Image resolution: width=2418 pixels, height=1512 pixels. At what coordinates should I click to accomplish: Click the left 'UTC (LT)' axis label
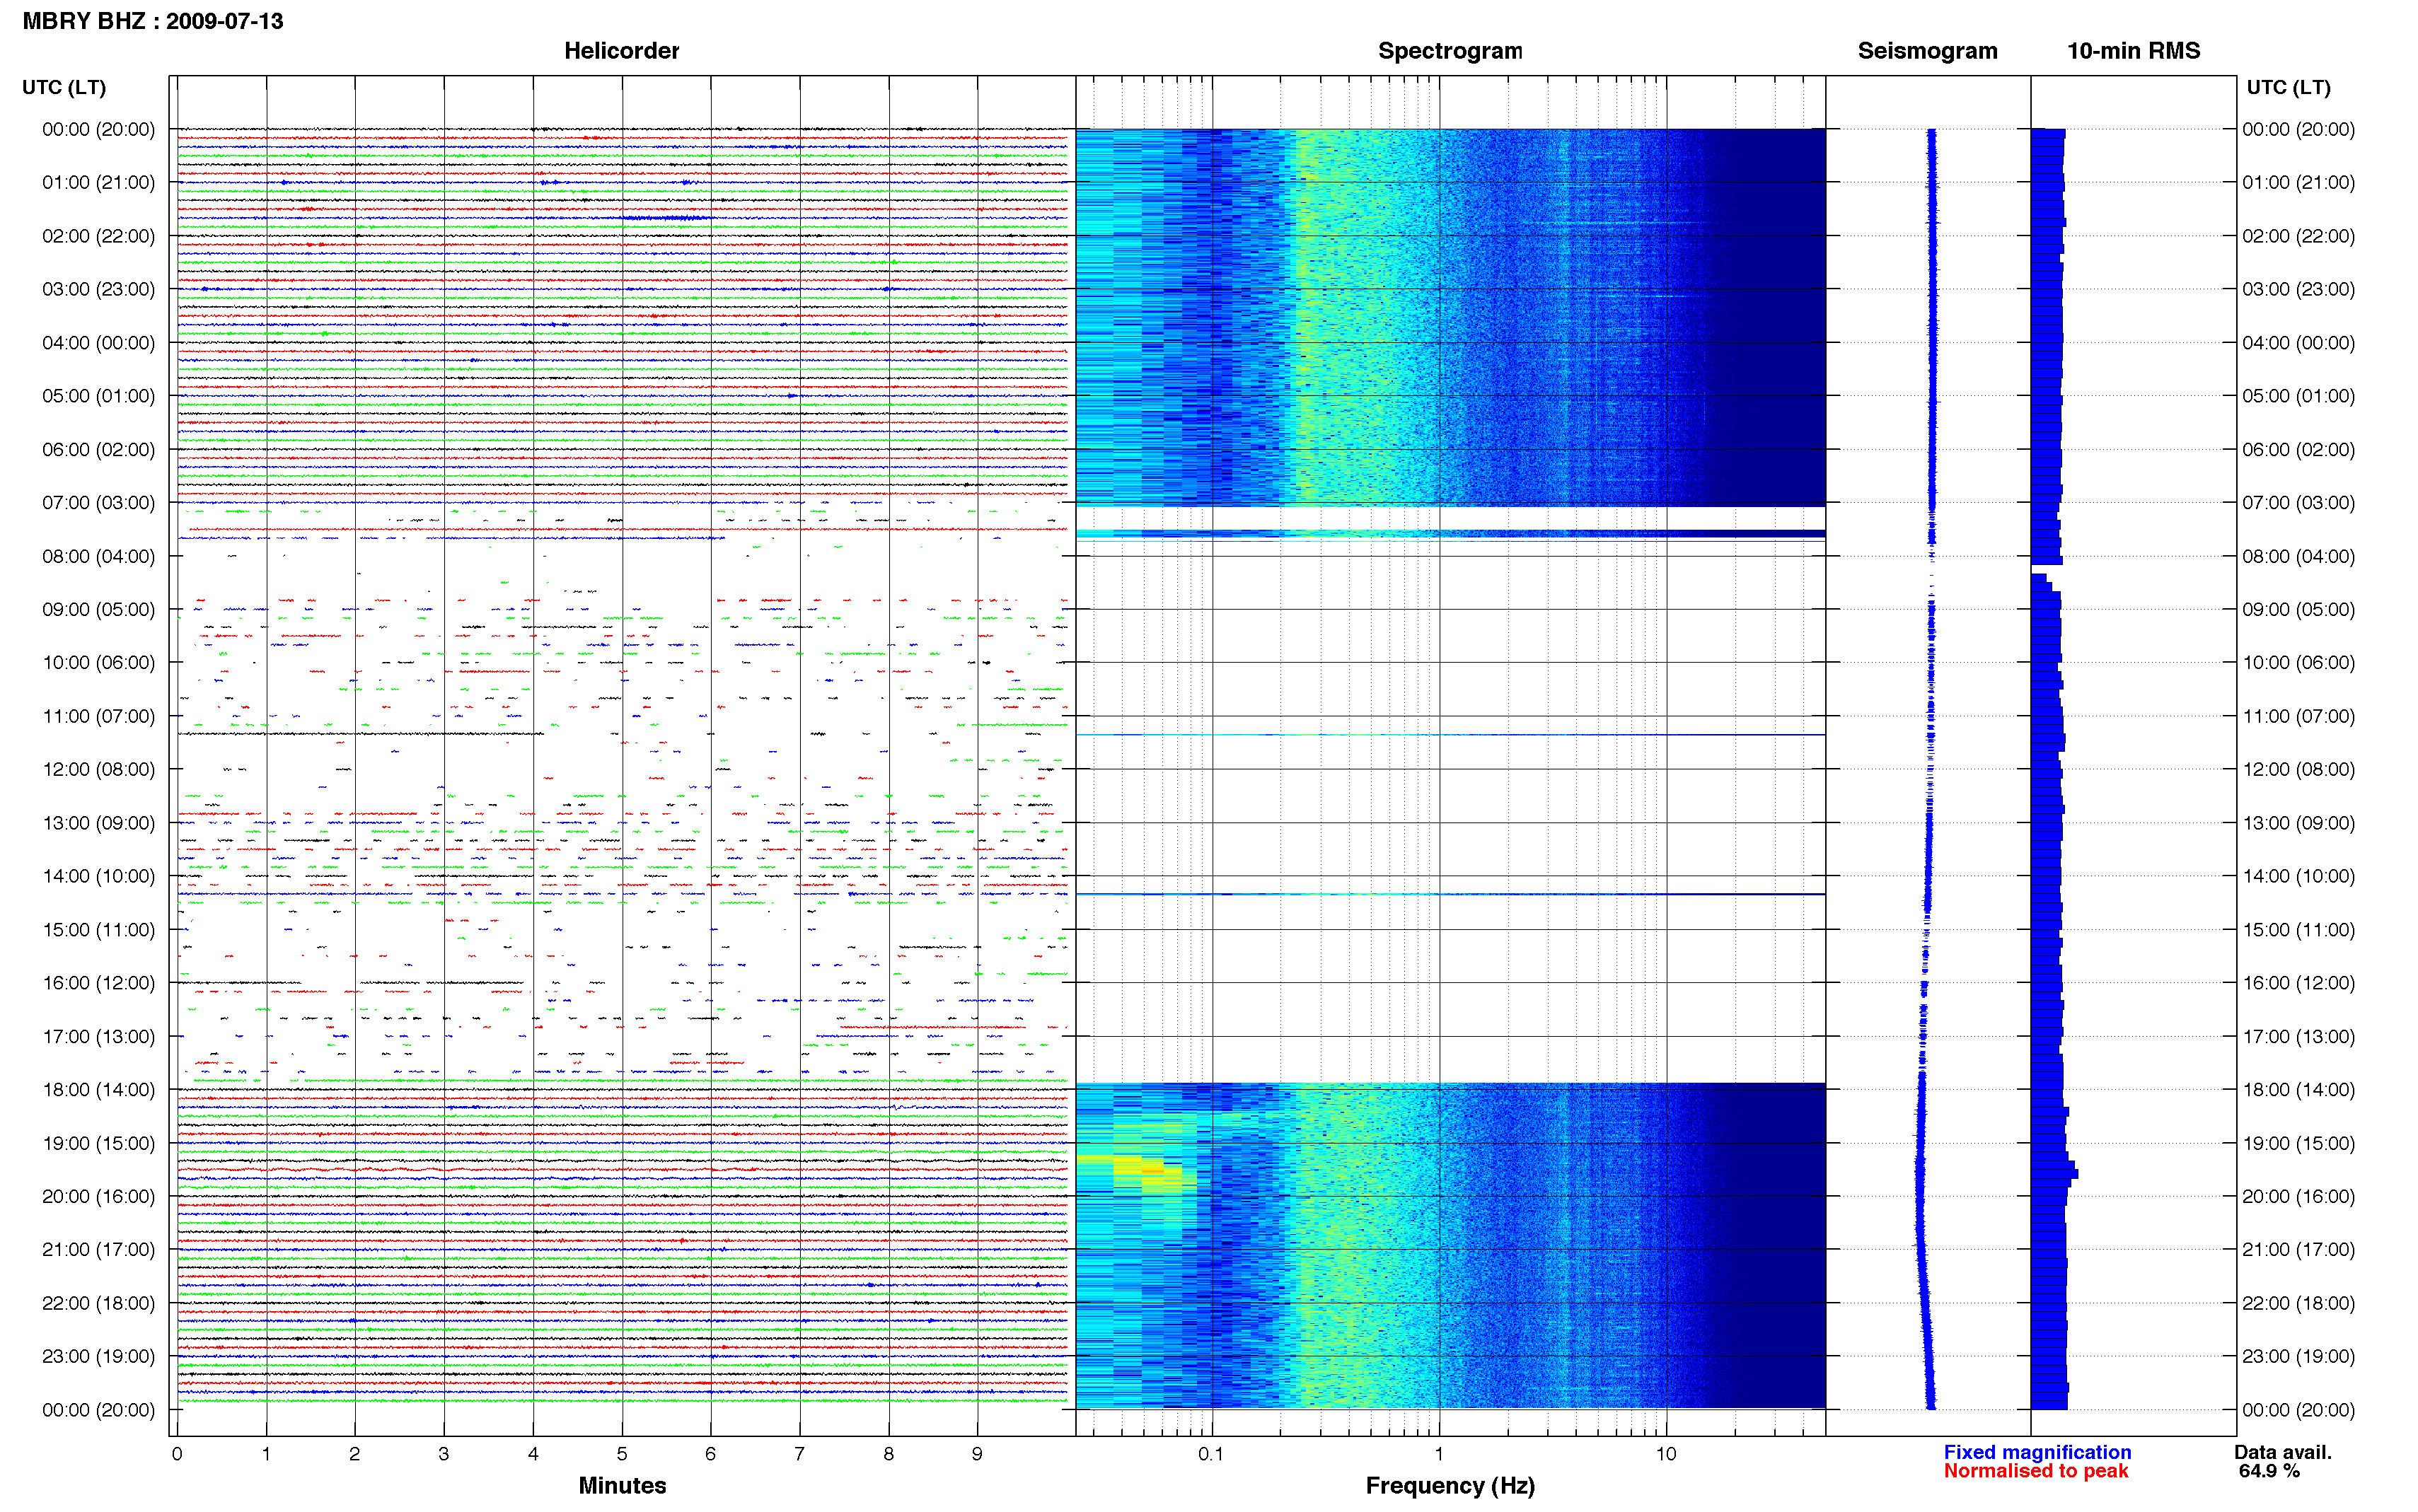(64, 87)
